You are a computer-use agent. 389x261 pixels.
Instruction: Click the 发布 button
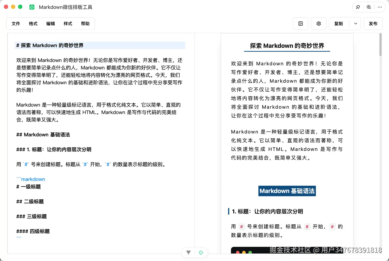(373, 24)
